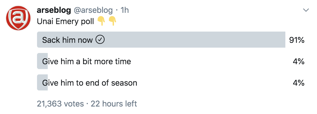Click the first pointing-down hand emoji
317x114 pixels.
point(101,21)
